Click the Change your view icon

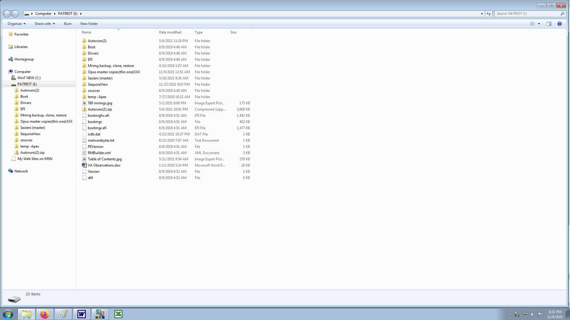[532, 24]
